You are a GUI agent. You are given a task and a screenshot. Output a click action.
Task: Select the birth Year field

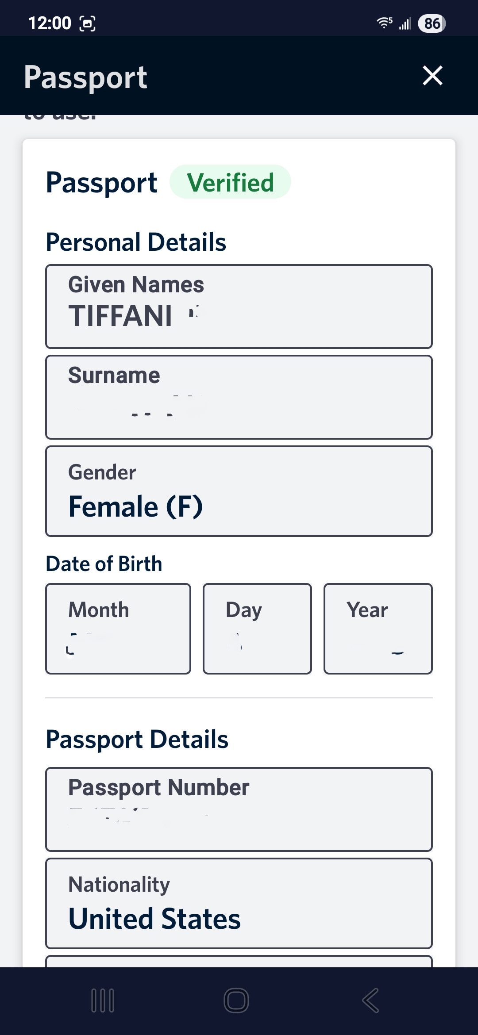[x=378, y=629]
